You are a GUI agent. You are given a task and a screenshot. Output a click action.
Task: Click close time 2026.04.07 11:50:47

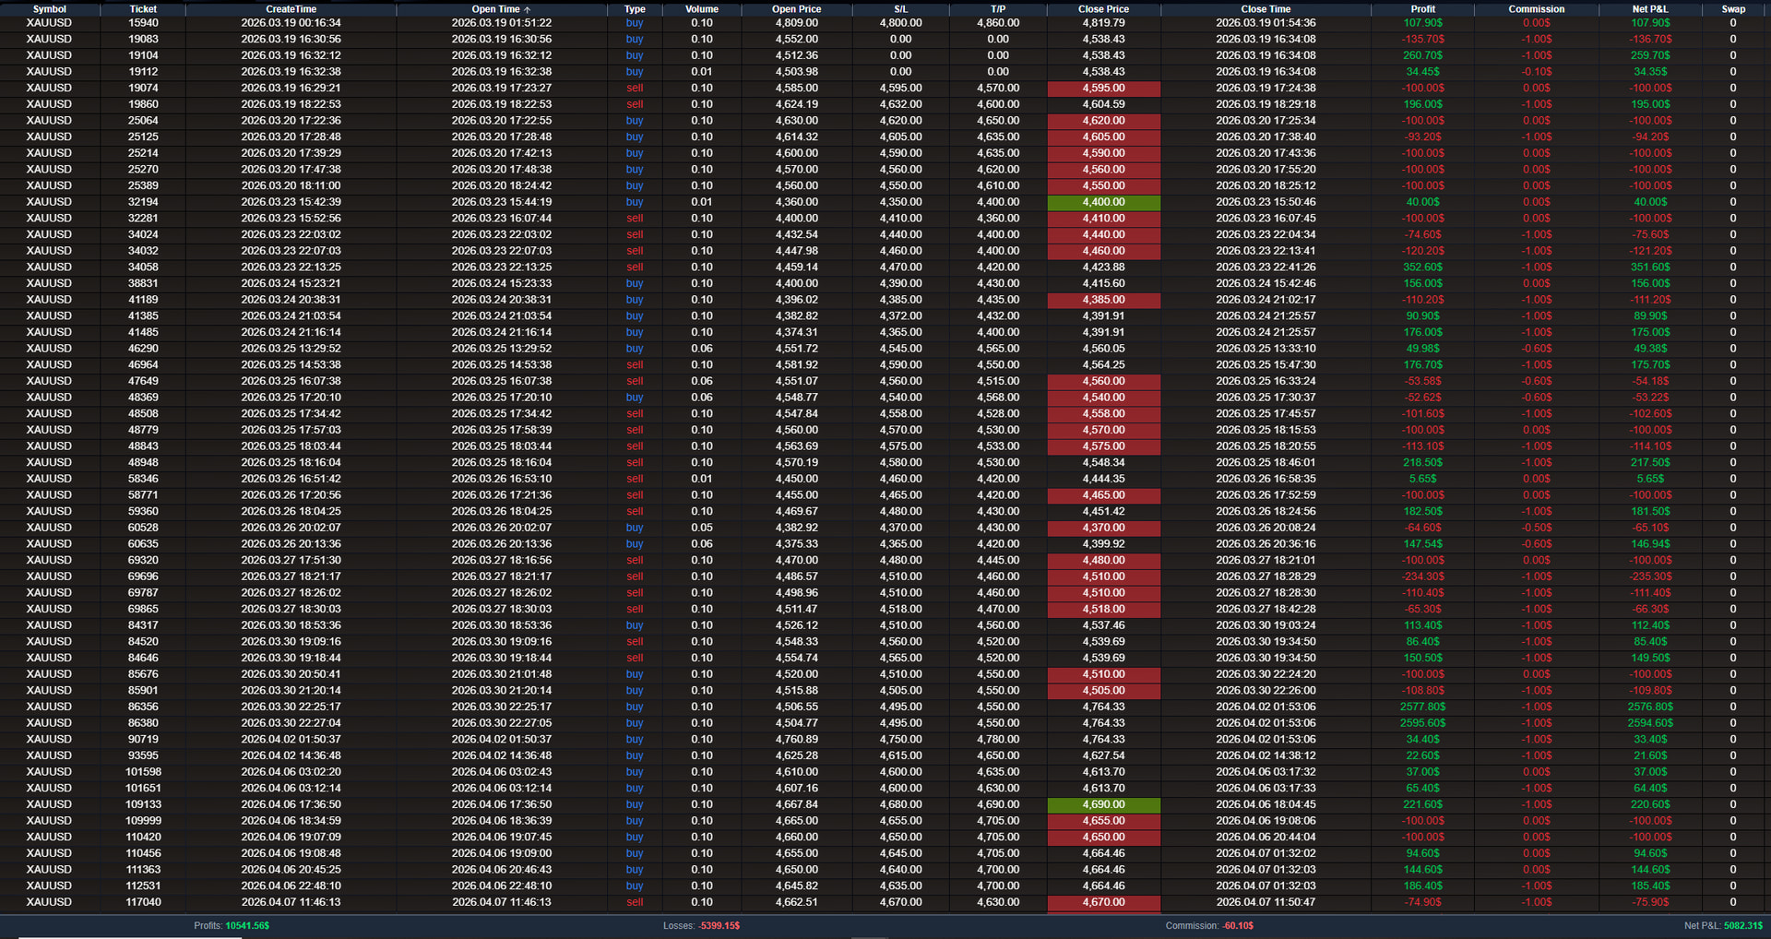[1266, 902]
